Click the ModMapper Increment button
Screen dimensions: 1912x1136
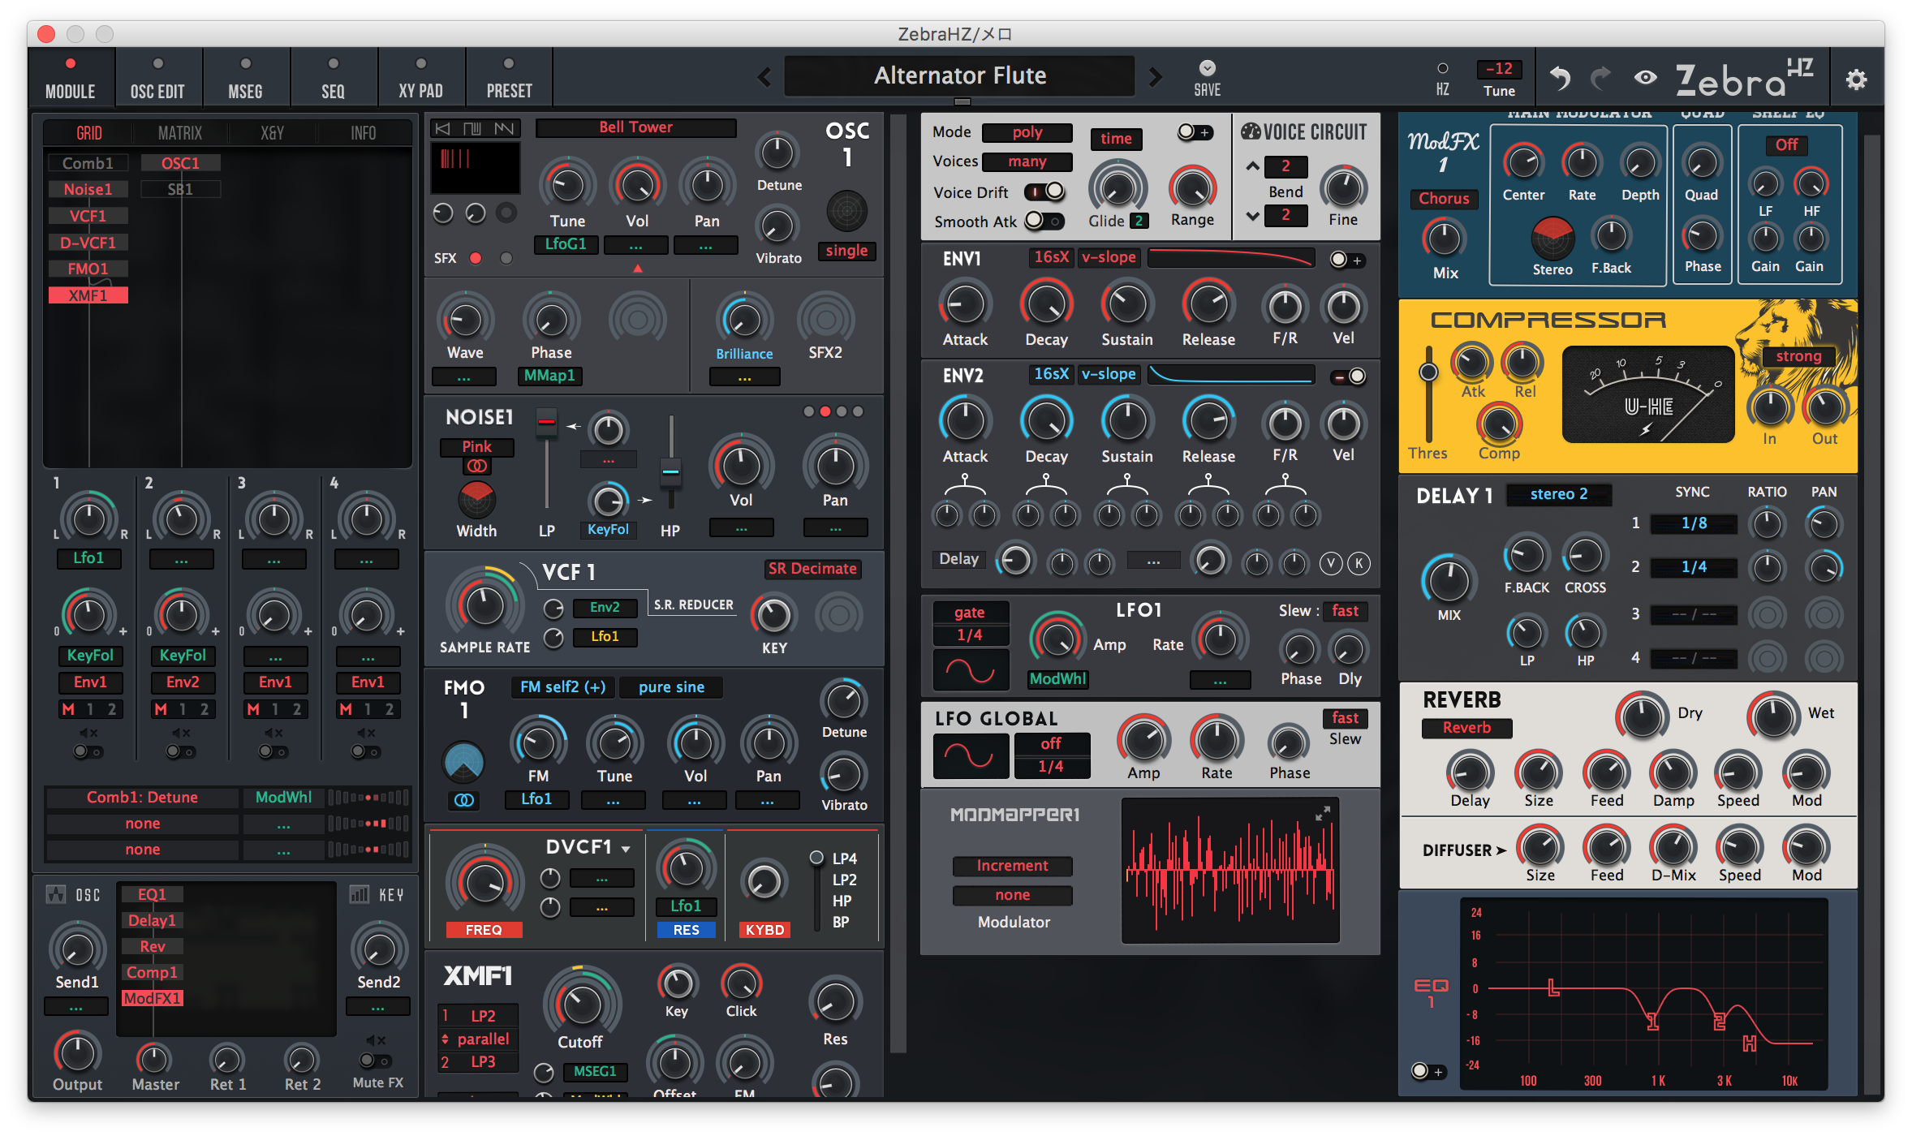[x=1012, y=866]
